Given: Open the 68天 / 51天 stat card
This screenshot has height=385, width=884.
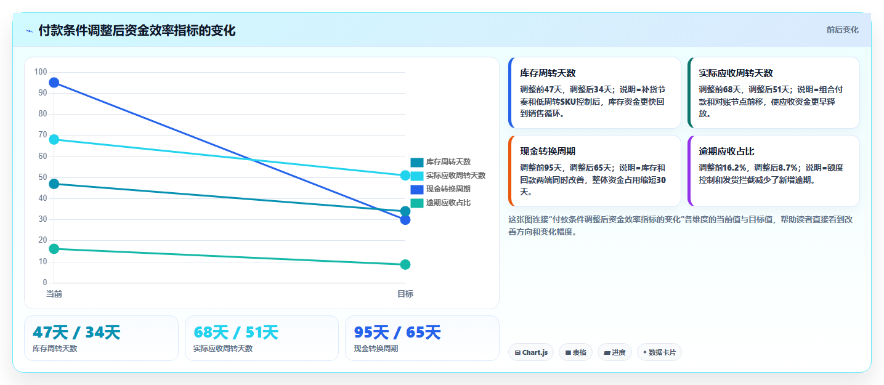Looking at the screenshot, I should point(262,338).
